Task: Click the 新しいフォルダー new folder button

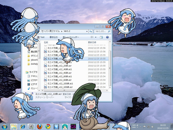Action: (71, 37)
